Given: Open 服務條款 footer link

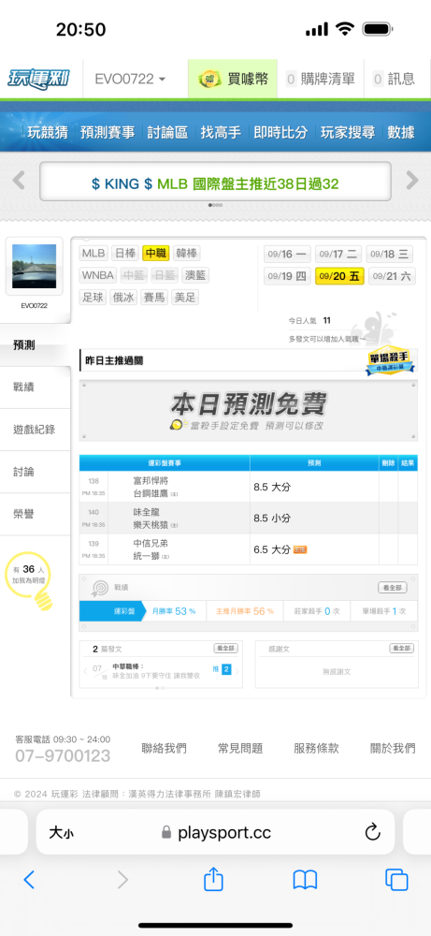Looking at the screenshot, I should 317,748.
